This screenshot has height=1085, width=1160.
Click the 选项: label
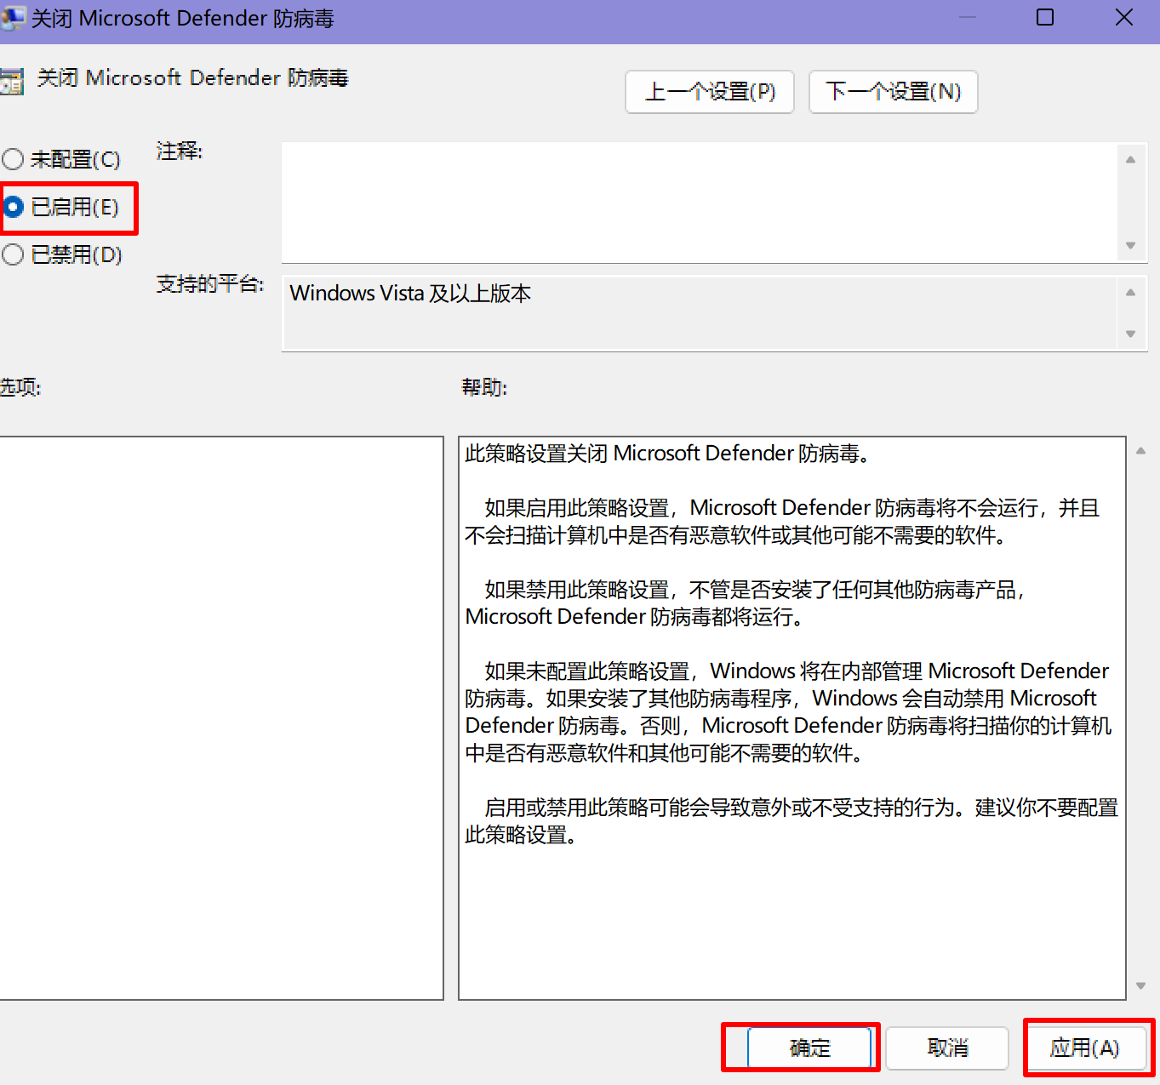[20, 388]
